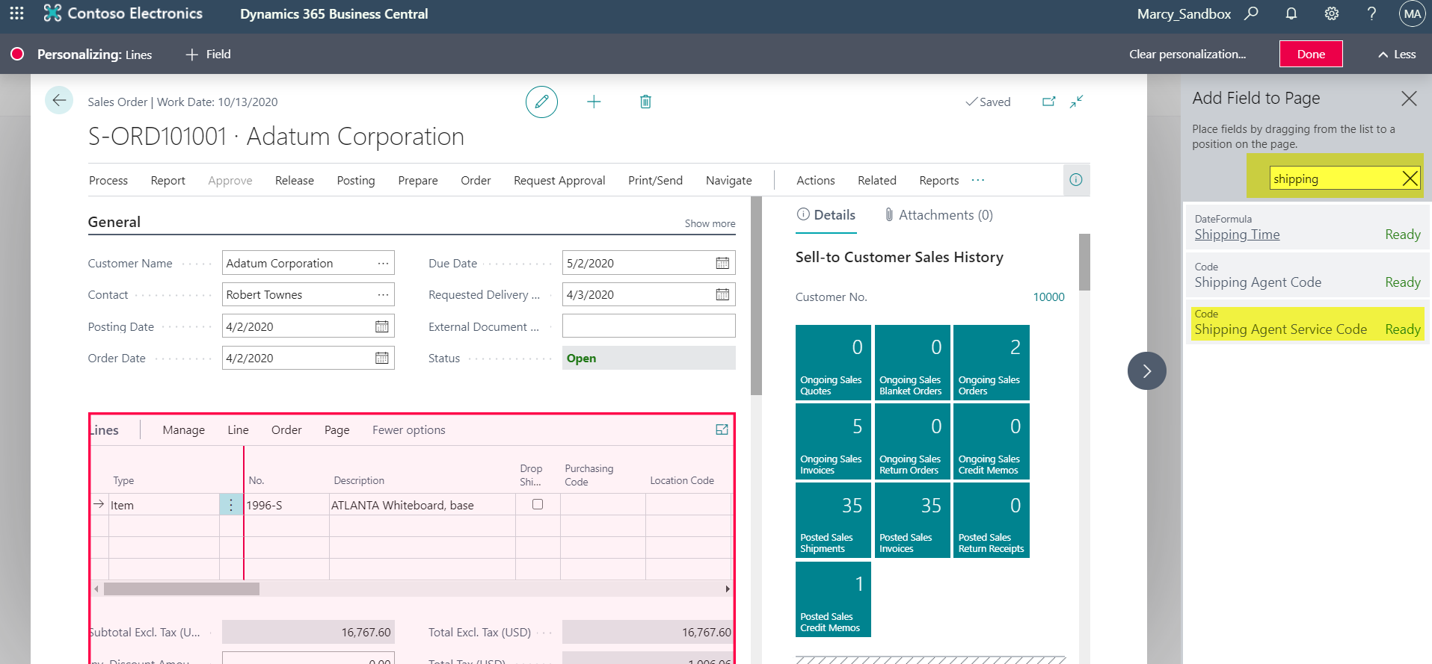
Task: Click the page vertical scrollbar
Action: click(756, 295)
